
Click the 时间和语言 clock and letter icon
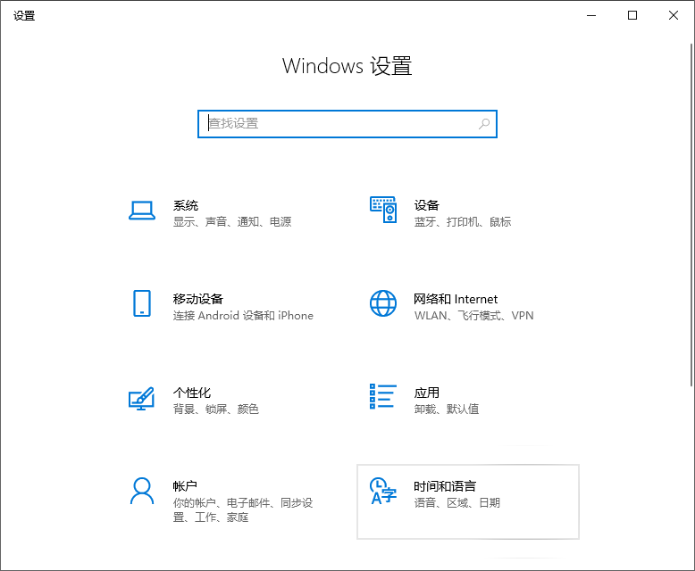point(382,492)
